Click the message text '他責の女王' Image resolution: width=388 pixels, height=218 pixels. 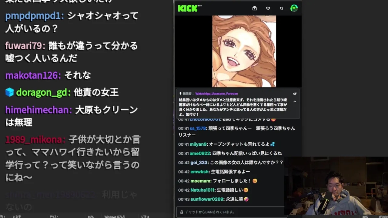tap(96, 92)
